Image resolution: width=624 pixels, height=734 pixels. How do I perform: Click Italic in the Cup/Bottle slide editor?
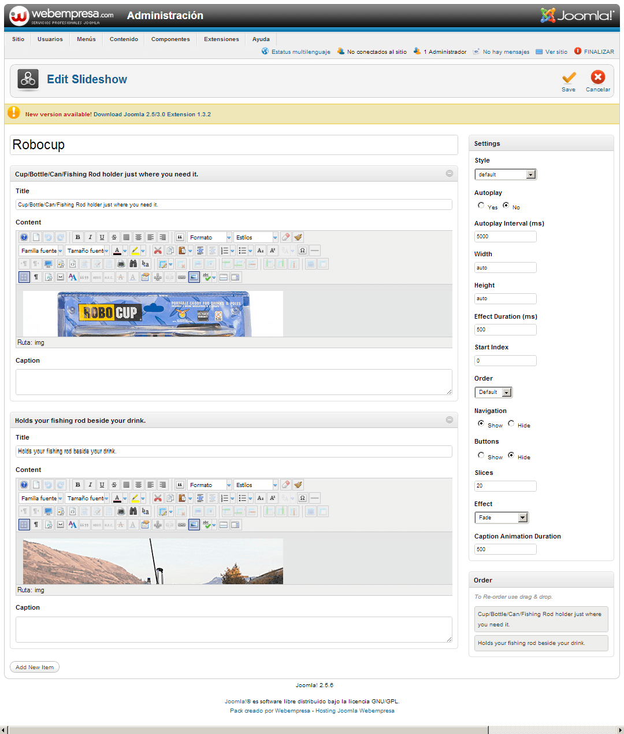point(90,237)
